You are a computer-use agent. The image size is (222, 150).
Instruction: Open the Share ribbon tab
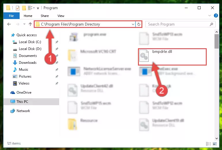pyautogui.click(x=44, y=16)
